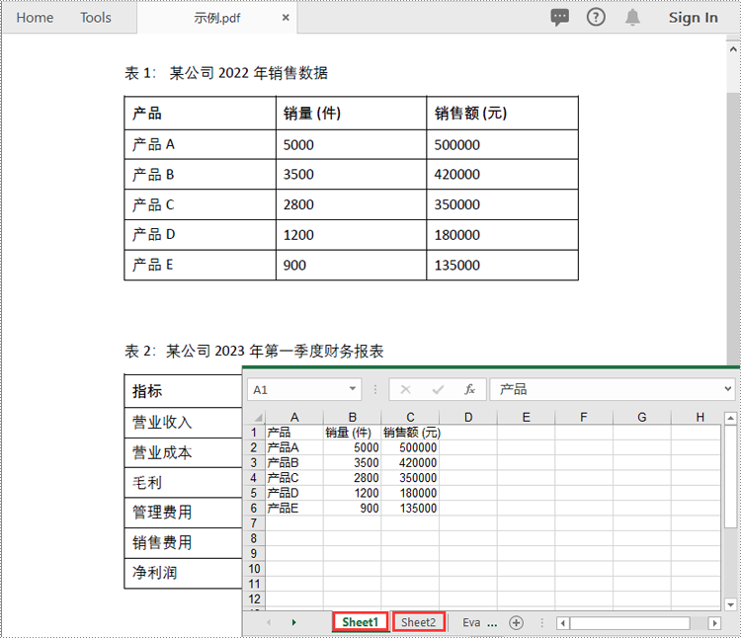Image resolution: width=741 pixels, height=638 pixels.
Task: Click previous sheet navigation arrow
Action: click(x=269, y=622)
